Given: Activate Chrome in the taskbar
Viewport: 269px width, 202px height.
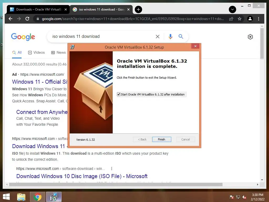Looking at the screenshot, I should pos(38,197).
